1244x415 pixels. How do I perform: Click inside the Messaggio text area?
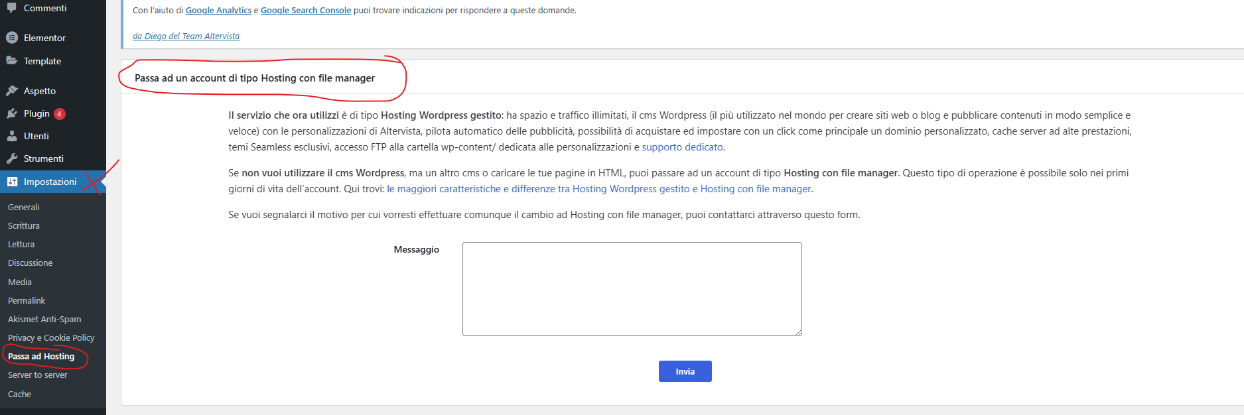(x=632, y=289)
